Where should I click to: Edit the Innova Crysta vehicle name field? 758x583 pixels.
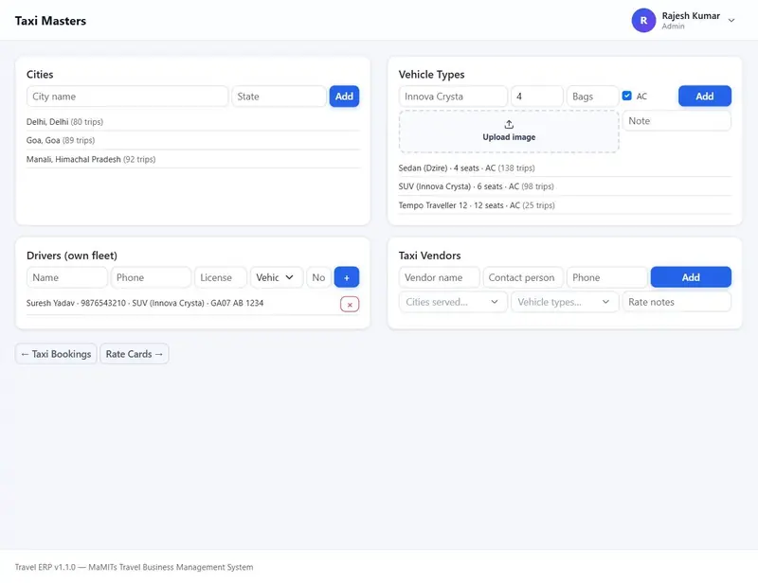tap(453, 97)
